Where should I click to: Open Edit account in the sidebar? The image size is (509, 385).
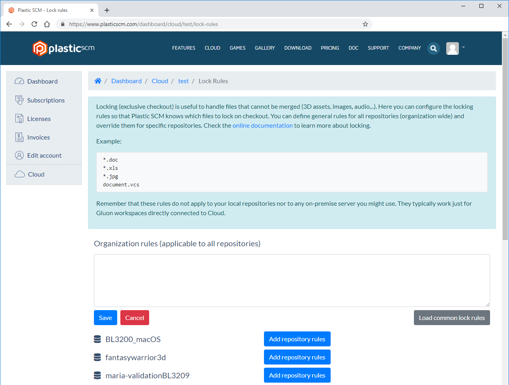(x=44, y=155)
